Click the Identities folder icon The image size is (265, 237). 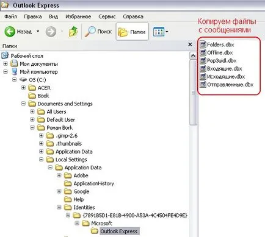68,207
